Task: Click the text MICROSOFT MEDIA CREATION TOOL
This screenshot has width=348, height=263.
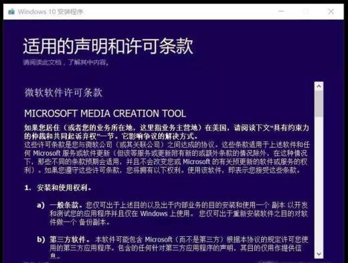Action: pos(105,114)
